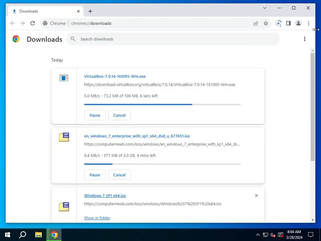Click the Forward navigation arrow
Viewport: 321px width, 241px height.
(23, 23)
